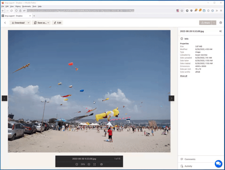
Task: Open the History menu
Action: tap(18, 6)
